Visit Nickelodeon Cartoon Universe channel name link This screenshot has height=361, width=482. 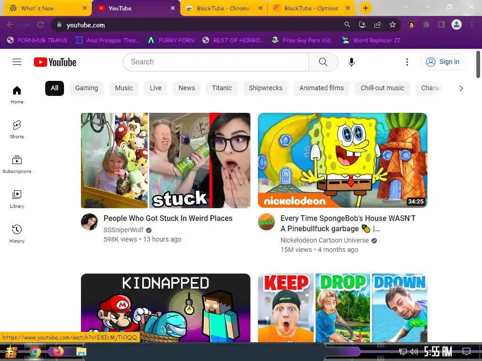325,240
